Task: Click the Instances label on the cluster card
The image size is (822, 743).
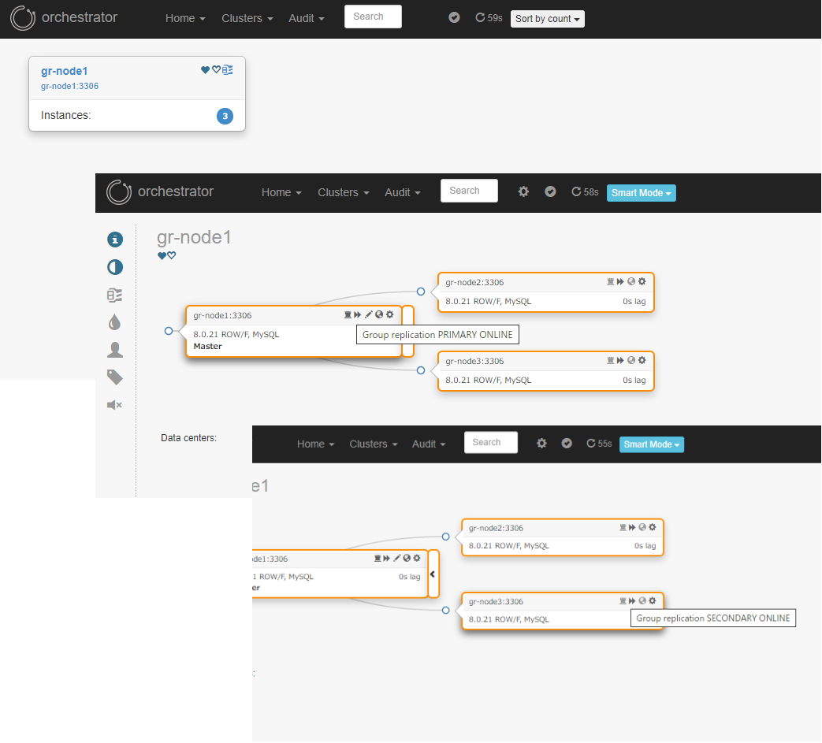Action: coord(66,115)
